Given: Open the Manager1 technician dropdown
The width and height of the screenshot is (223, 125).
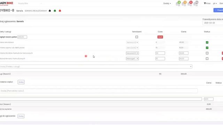Looking at the screenshot, I should click(x=132, y=59).
